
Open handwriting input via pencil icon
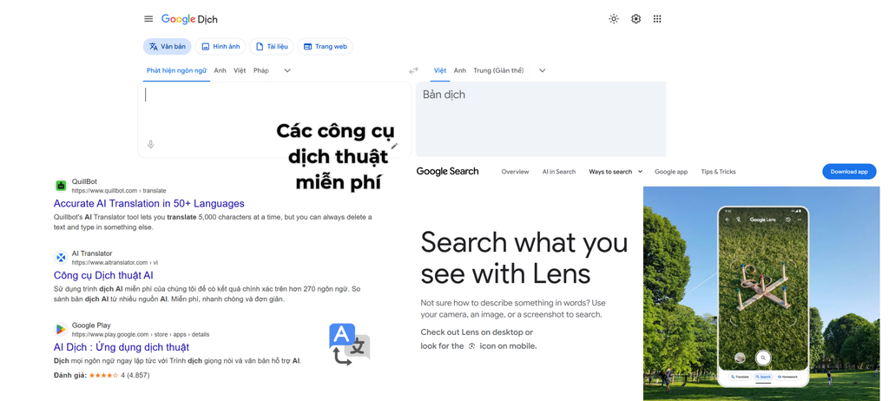(395, 146)
